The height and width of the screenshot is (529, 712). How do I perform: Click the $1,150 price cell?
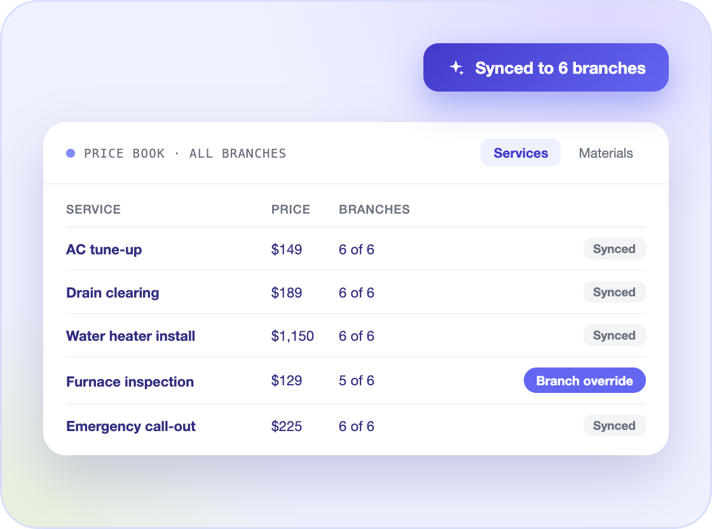click(x=292, y=336)
